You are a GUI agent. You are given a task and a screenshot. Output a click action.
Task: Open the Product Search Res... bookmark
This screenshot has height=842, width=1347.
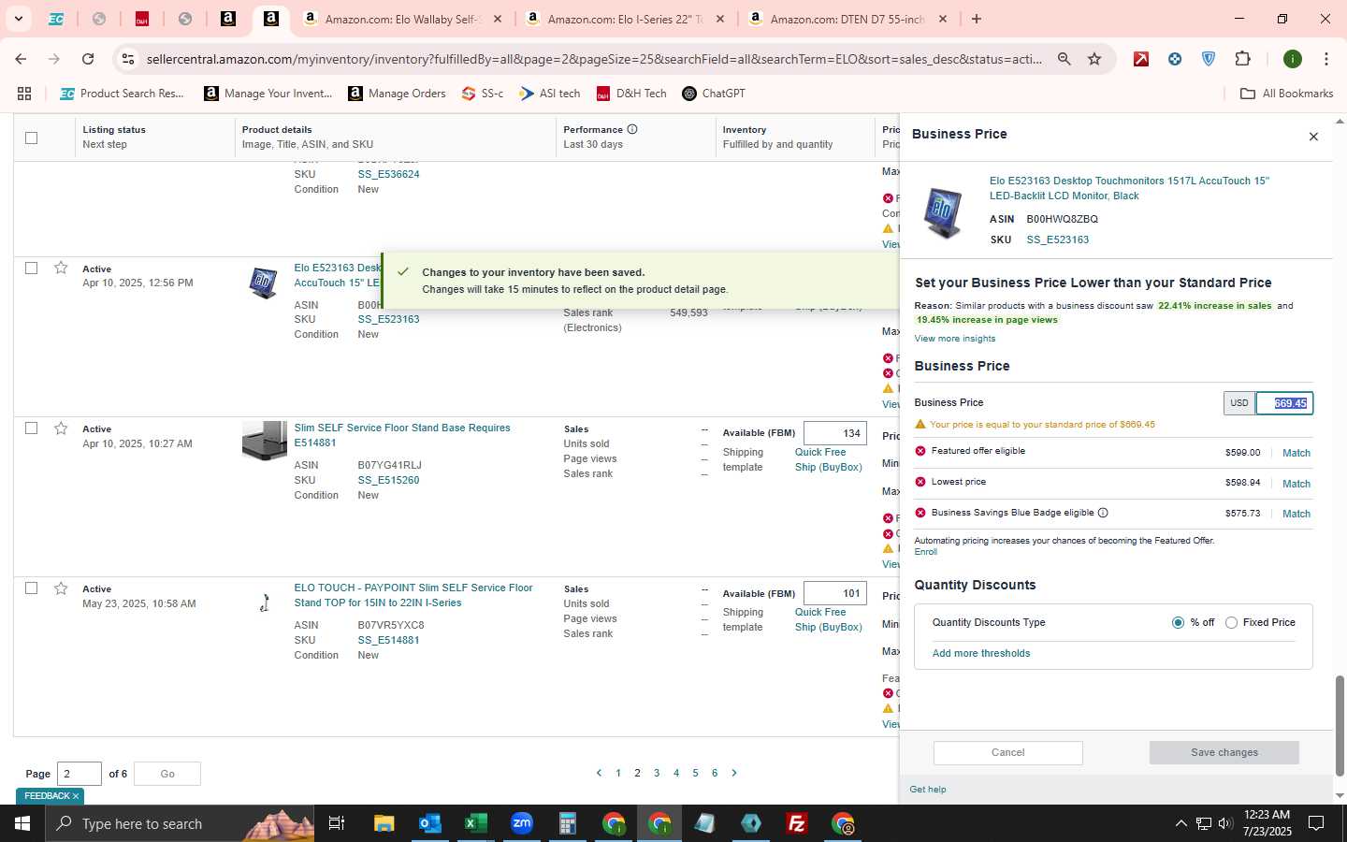(x=123, y=94)
